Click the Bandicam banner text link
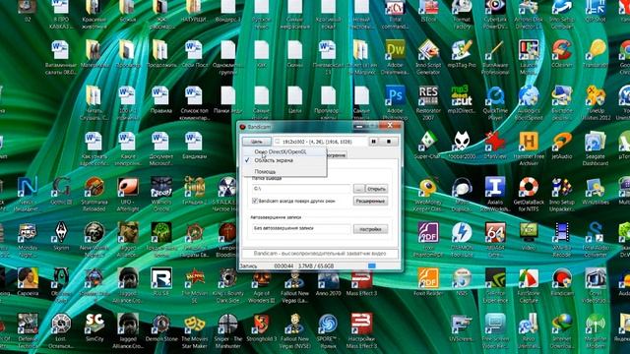This screenshot has width=630, height=354. tap(320, 254)
